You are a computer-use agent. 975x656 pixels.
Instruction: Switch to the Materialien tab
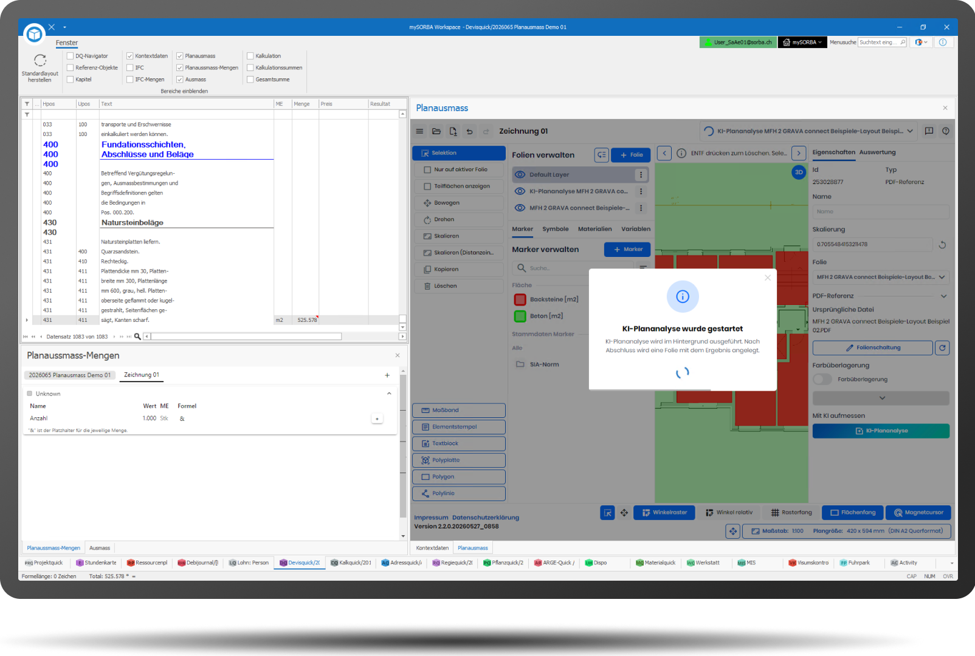(595, 230)
